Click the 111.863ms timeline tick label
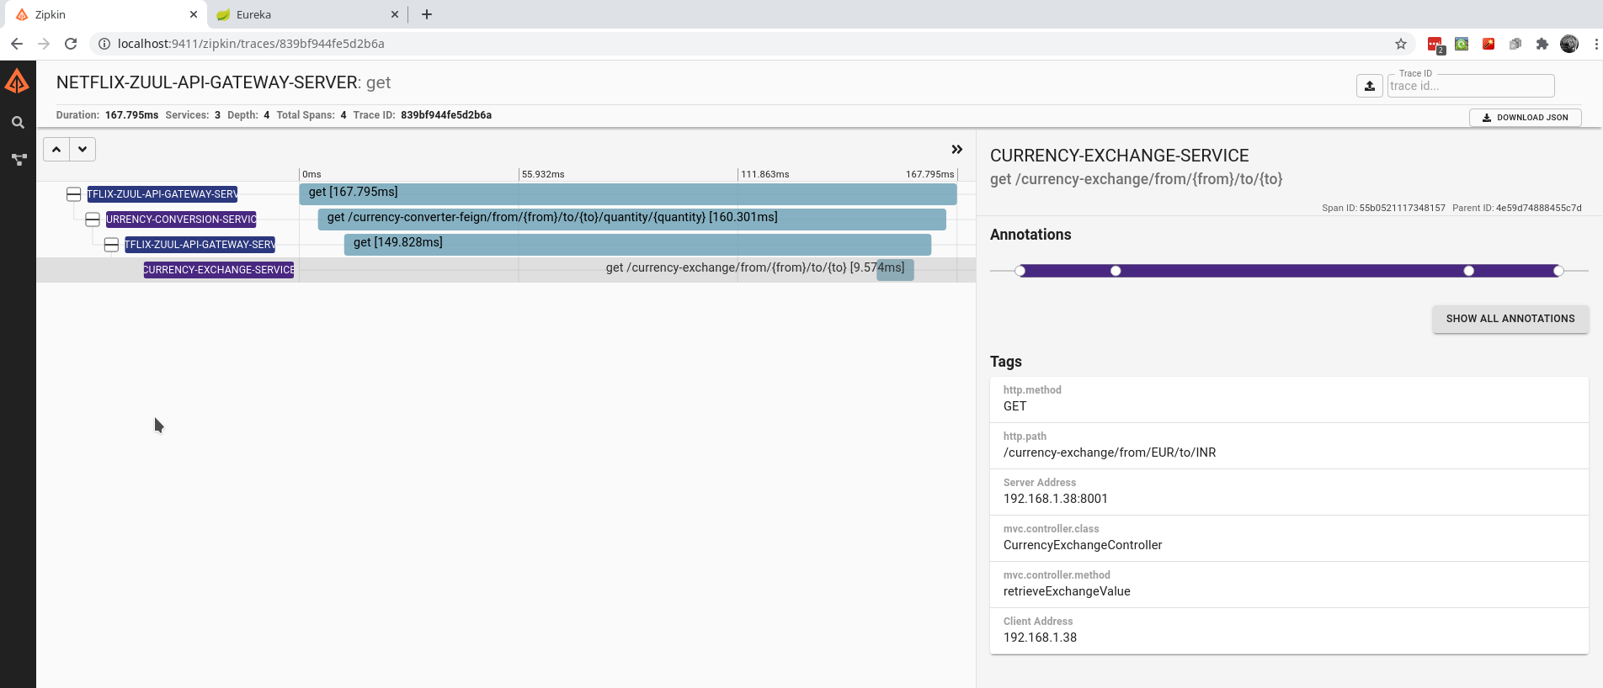Screen dimensions: 1603x688 coord(765,174)
